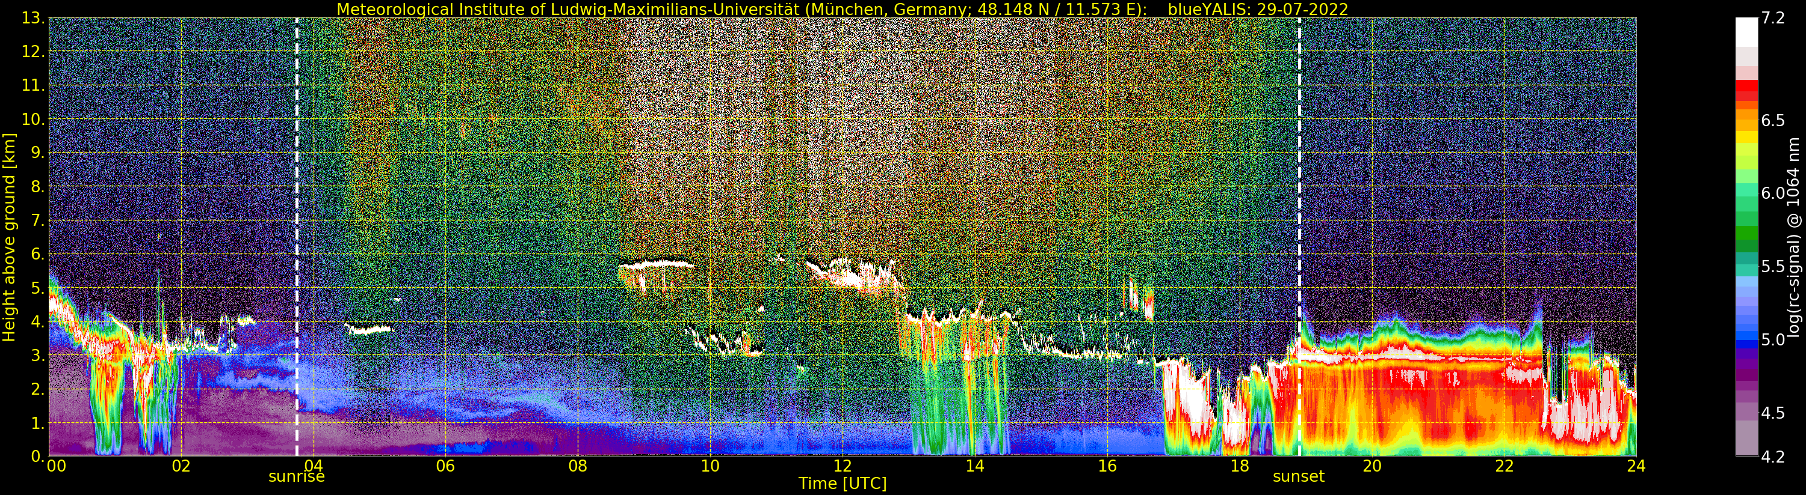Click the height tick label '10.'

34,119
